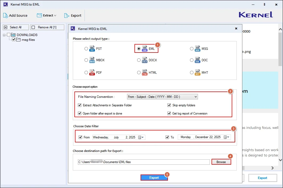Select the PST output format icon
283x188 pixels.
point(92,49)
